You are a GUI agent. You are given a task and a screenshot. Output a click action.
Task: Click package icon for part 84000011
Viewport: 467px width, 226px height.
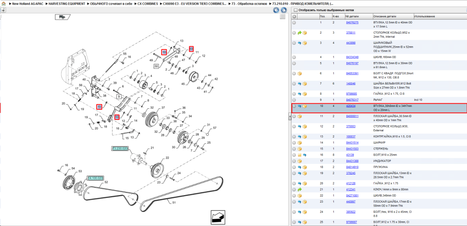tap(300, 116)
